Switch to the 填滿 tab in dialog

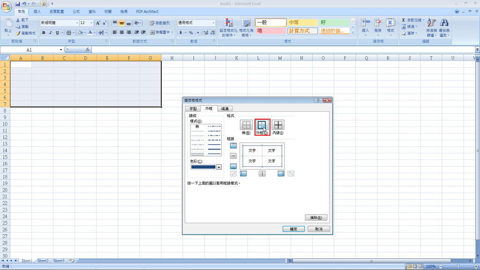(225, 109)
